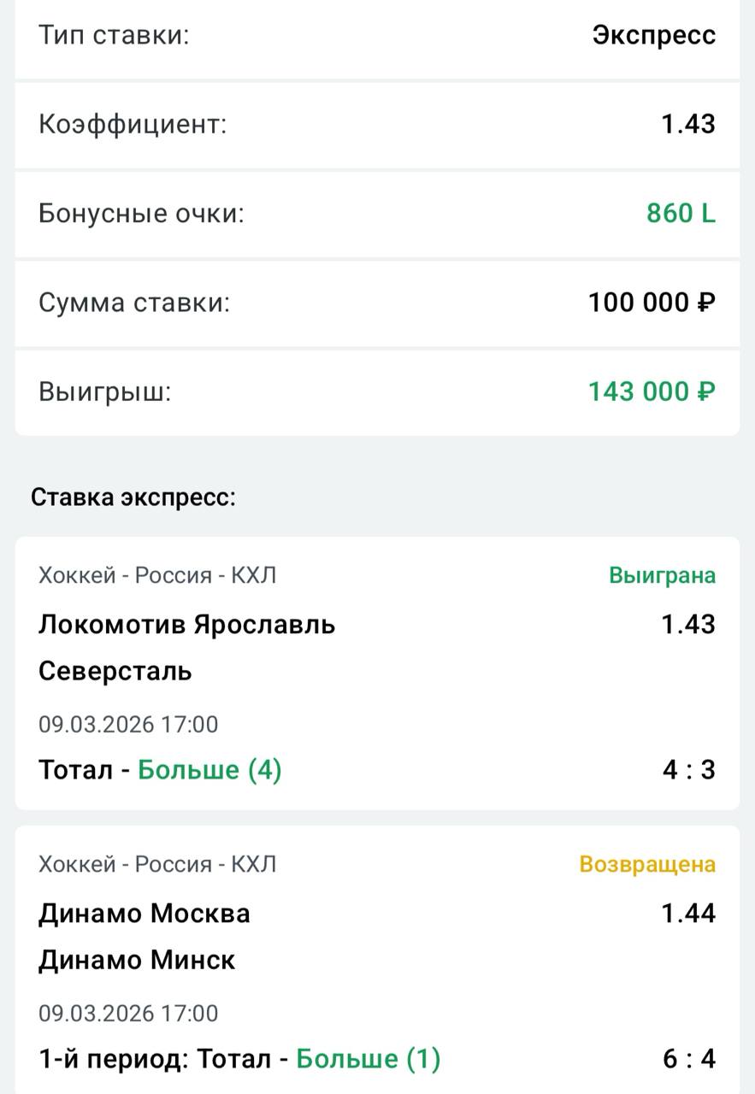
Task: Tap the Бонусные очки row label
Action: [x=141, y=213]
